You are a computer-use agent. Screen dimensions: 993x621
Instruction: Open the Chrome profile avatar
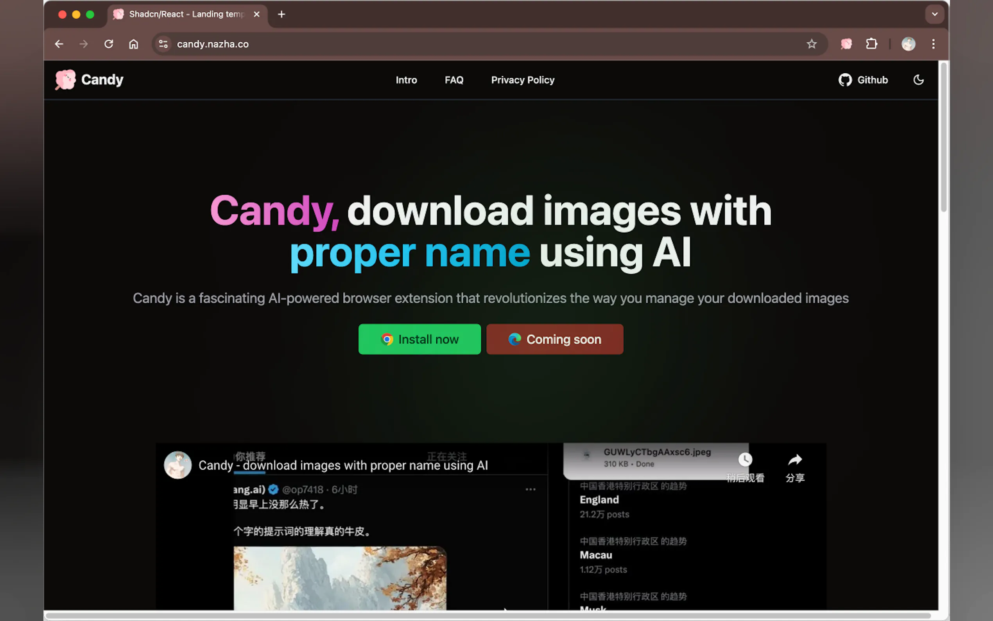tap(908, 44)
